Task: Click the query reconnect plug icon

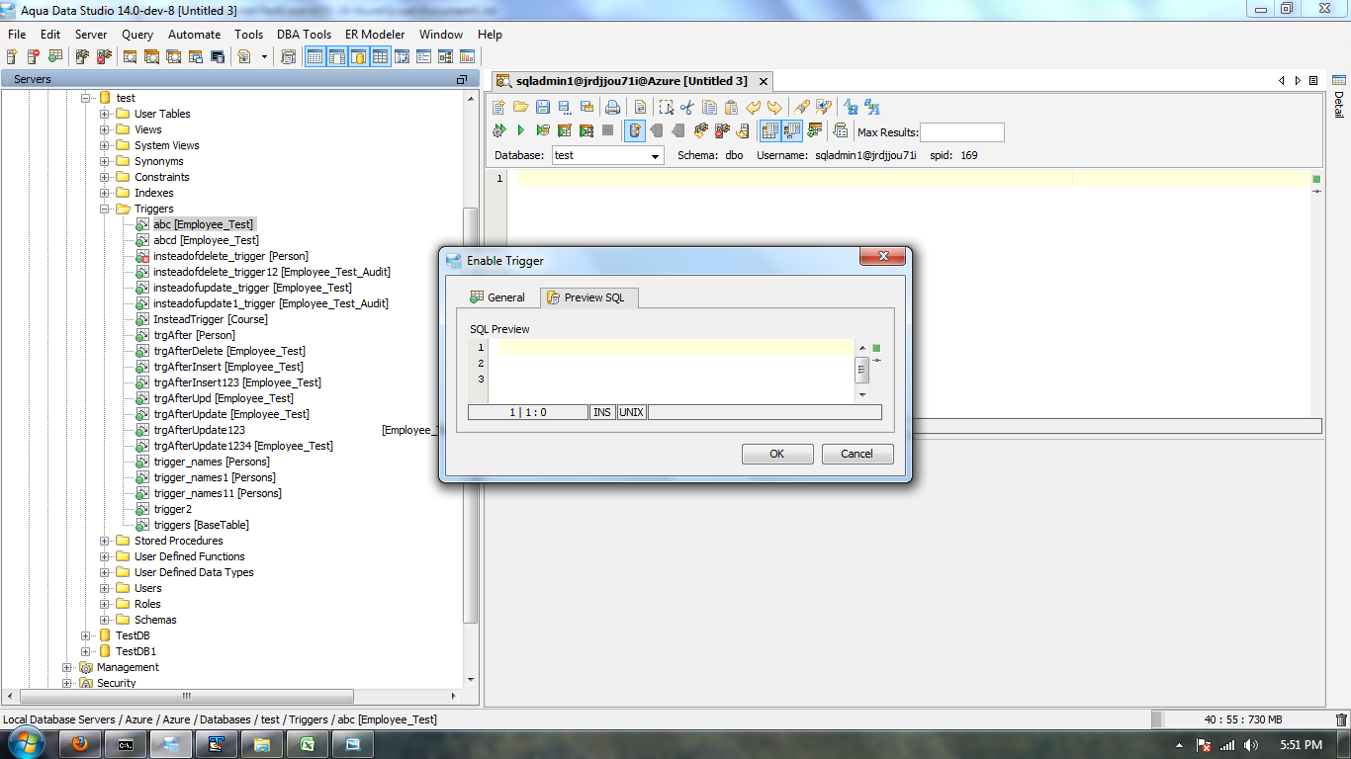Action: point(701,130)
